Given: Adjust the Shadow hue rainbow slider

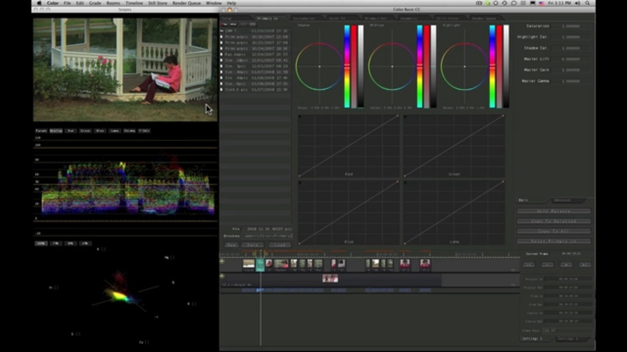Looking at the screenshot, I should click(x=347, y=66).
